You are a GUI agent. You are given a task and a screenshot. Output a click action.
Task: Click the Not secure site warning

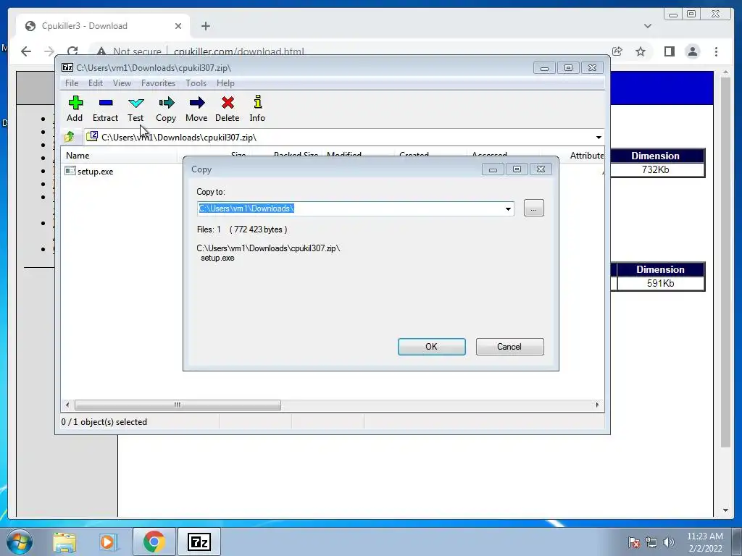[x=129, y=51]
